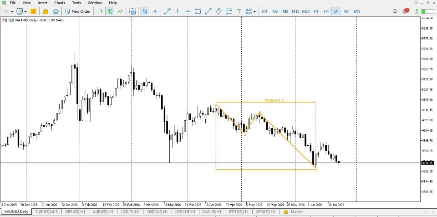Screen dimensions: 437x217
Task: Switch to the XBRUSD,H1 chart tab
Action: tap(265, 212)
